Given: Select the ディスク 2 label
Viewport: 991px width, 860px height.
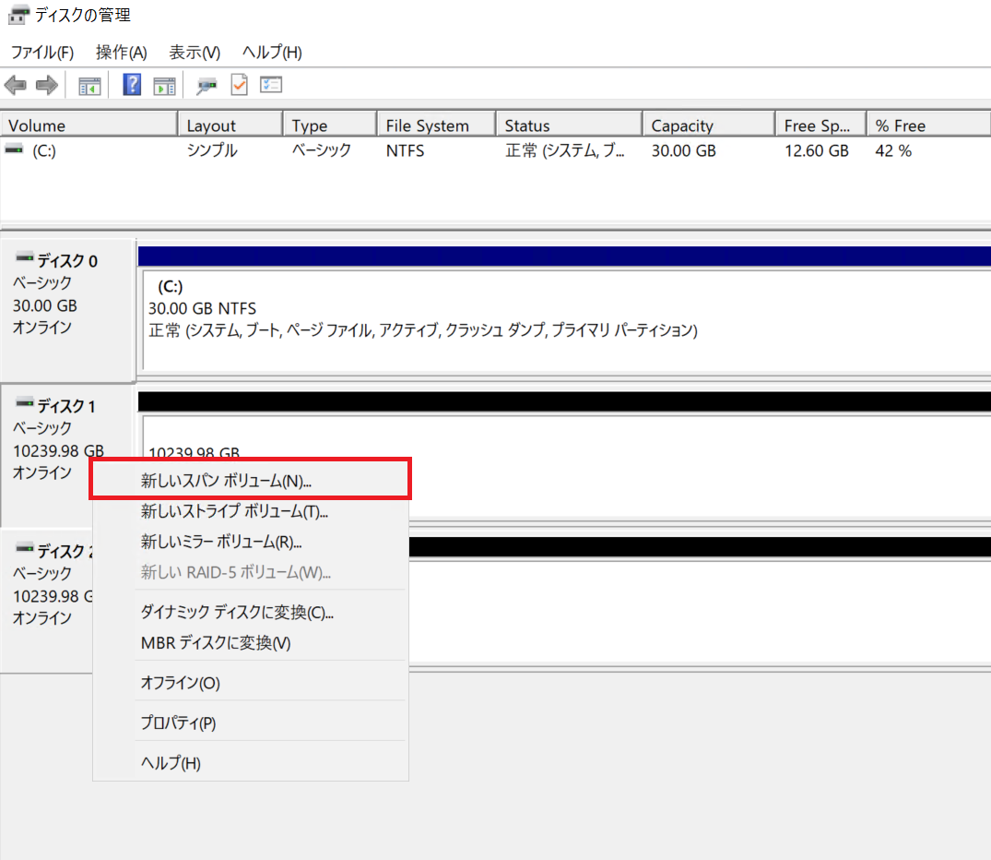Looking at the screenshot, I should pos(65,551).
